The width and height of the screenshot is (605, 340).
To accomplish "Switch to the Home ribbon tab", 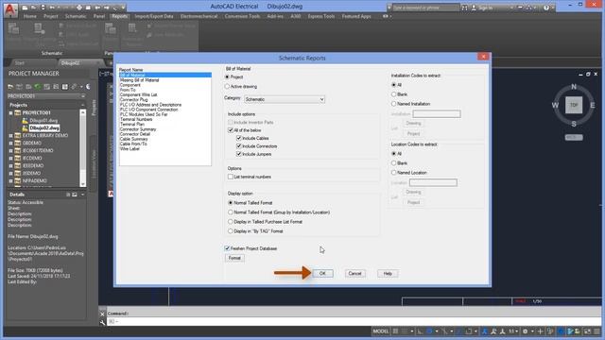I will [x=29, y=17].
